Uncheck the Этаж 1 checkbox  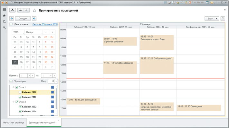17,87
